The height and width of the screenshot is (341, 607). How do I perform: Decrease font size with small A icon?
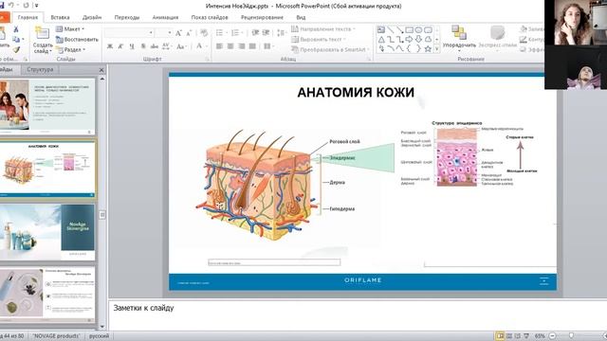pos(189,33)
